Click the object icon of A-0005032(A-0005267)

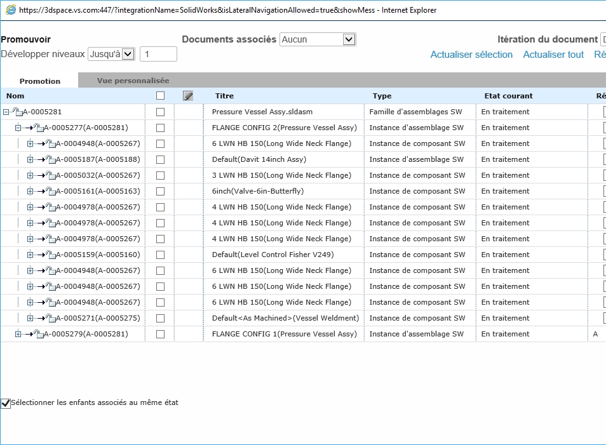click(x=51, y=175)
